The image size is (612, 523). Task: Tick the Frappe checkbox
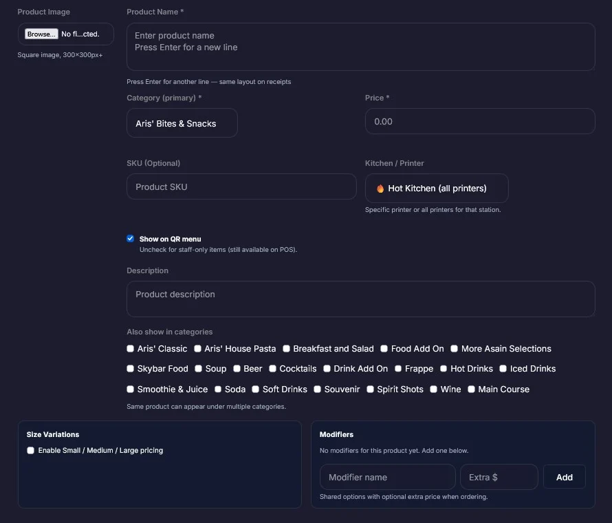point(398,369)
